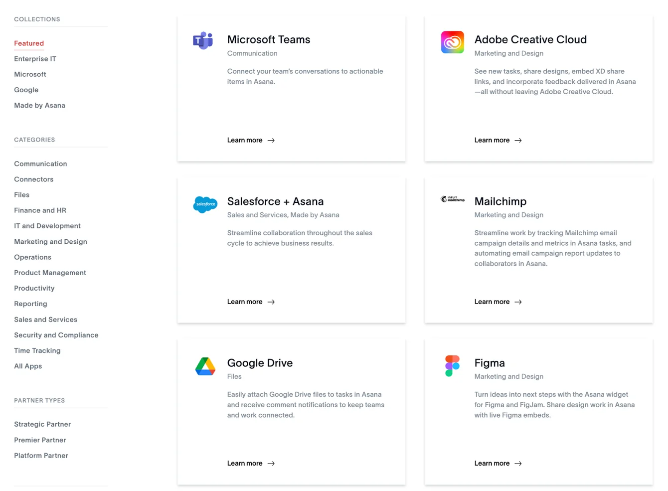Open the Made by Asana collection
This screenshot has width=668, height=491.
39,105
